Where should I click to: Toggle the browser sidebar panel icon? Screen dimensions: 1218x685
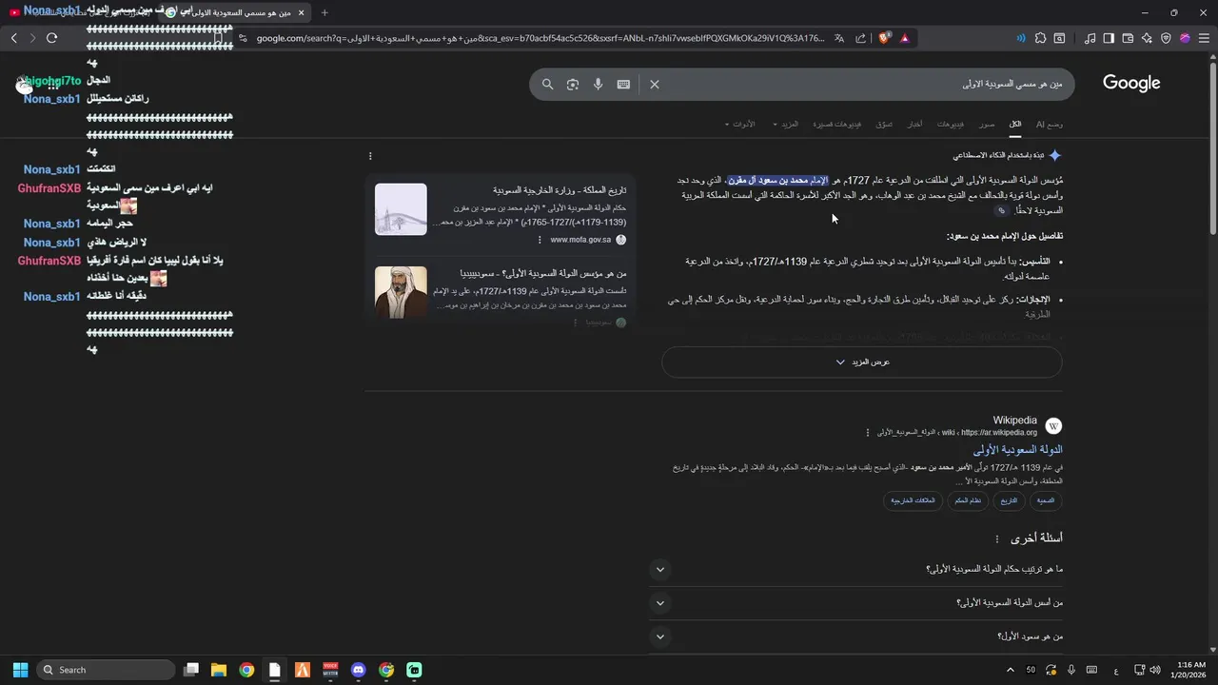pyautogui.click(x=1109, y=38)
